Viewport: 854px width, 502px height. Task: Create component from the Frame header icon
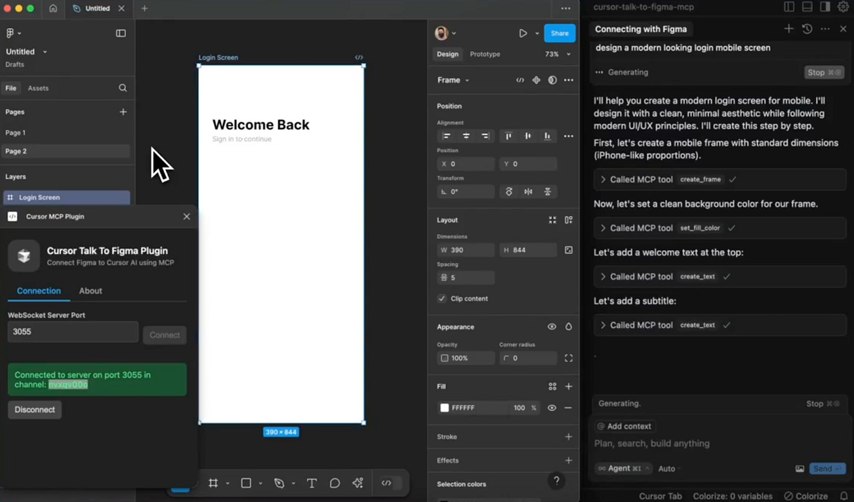(x=536, y=80)
